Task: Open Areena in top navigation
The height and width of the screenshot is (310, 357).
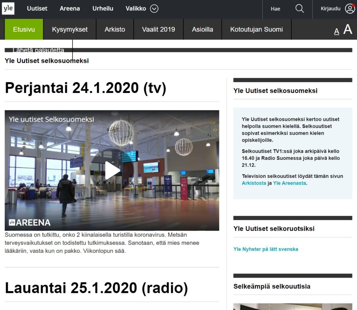Action: pos(70,9)
